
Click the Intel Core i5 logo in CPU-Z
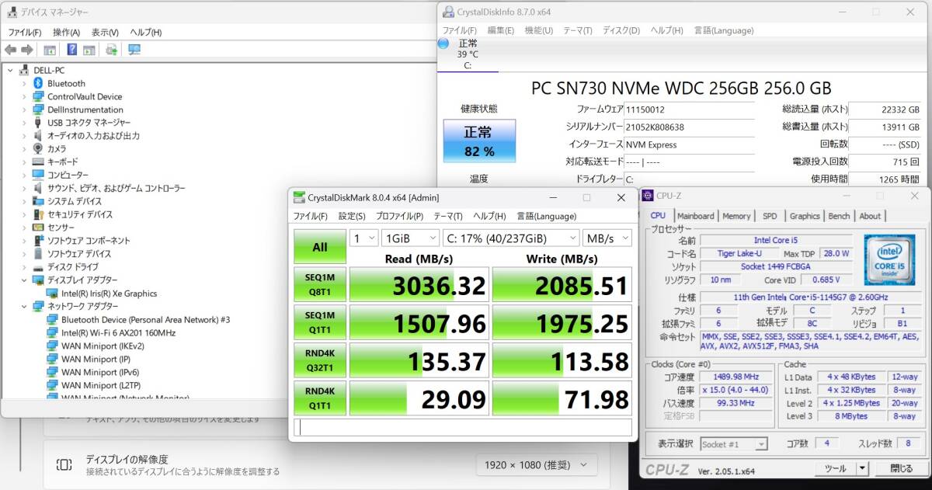pyautogui.click(x=889, y=259)
